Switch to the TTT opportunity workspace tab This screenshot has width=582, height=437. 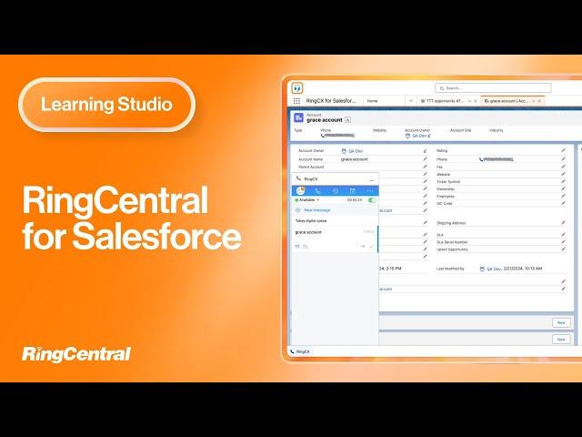click(443, 101)
